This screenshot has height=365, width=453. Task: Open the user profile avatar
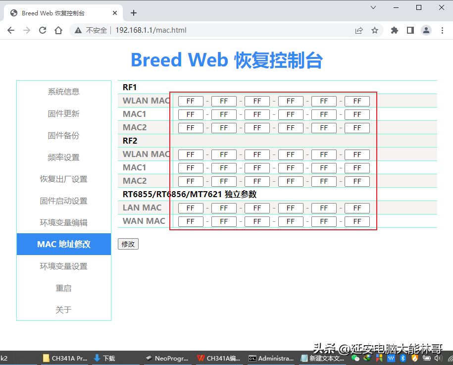click(x=426, y=30)
